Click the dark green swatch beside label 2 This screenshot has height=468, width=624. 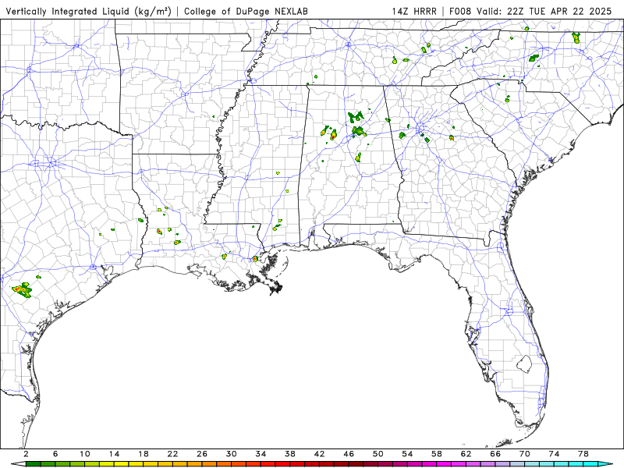33,464
